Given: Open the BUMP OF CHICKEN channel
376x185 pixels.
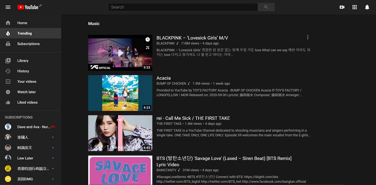Looking at the screenshot, I should point(172,83).
